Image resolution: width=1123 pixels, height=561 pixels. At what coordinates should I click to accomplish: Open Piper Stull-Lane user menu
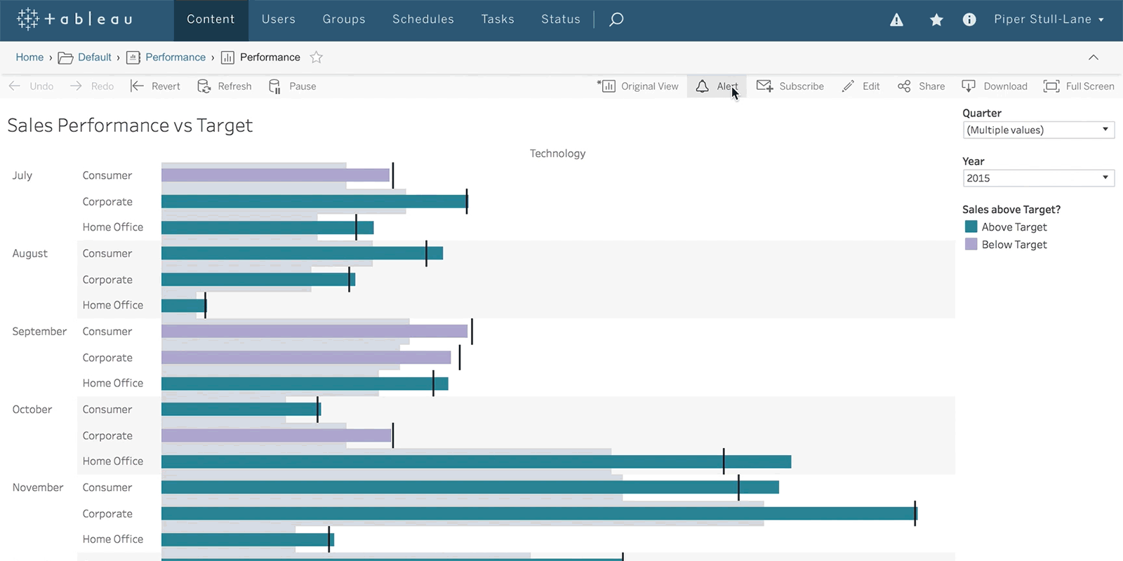click(1049, 20)
